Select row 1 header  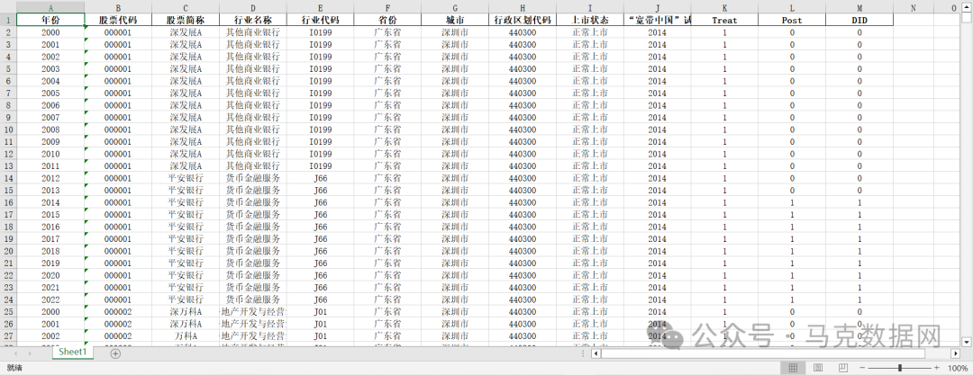coord(7,20)
